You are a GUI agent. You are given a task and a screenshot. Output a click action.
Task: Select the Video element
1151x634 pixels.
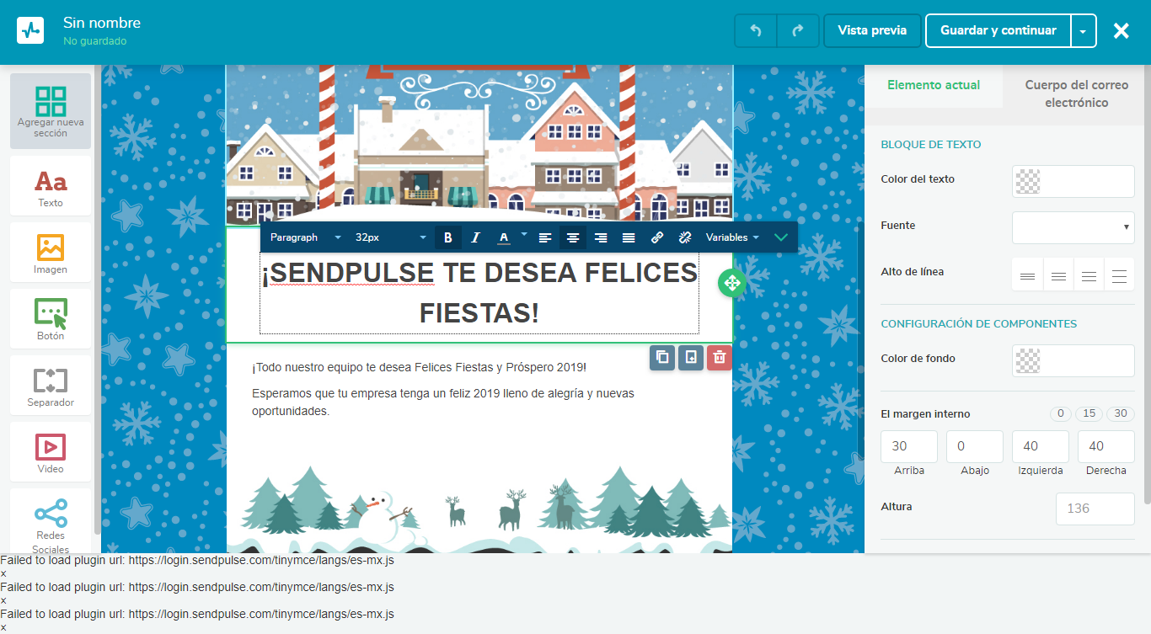coord(51,451)
